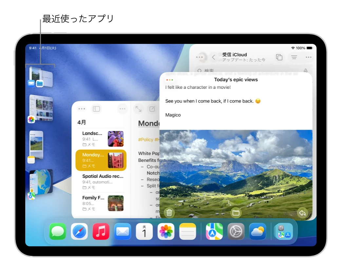Tap the reply arrow on the email
The width and height of the screenshot is (340, 268).
click(x=302, y=213)
